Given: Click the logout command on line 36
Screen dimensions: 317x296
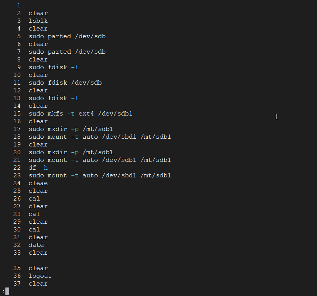Looking at the screenshot, I should click(x=40, y=276).
